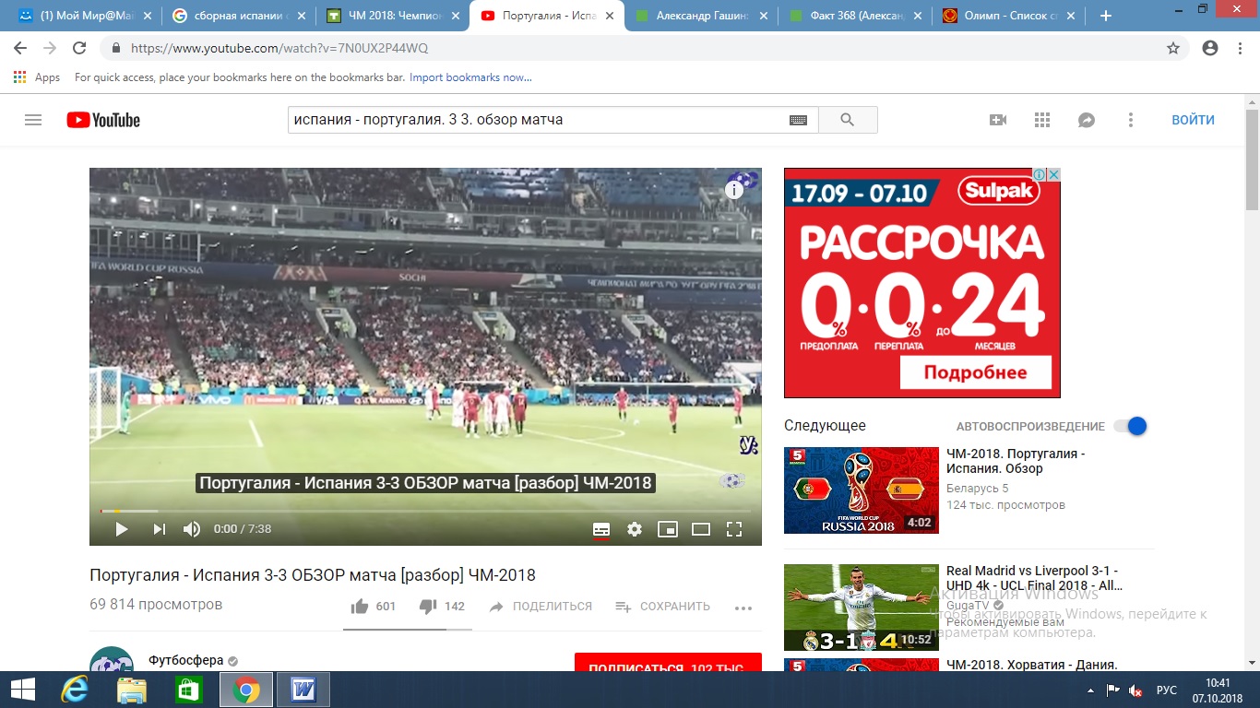
Task: Click Подробнее on the Sulpak ad
Action: pos(976,372)
